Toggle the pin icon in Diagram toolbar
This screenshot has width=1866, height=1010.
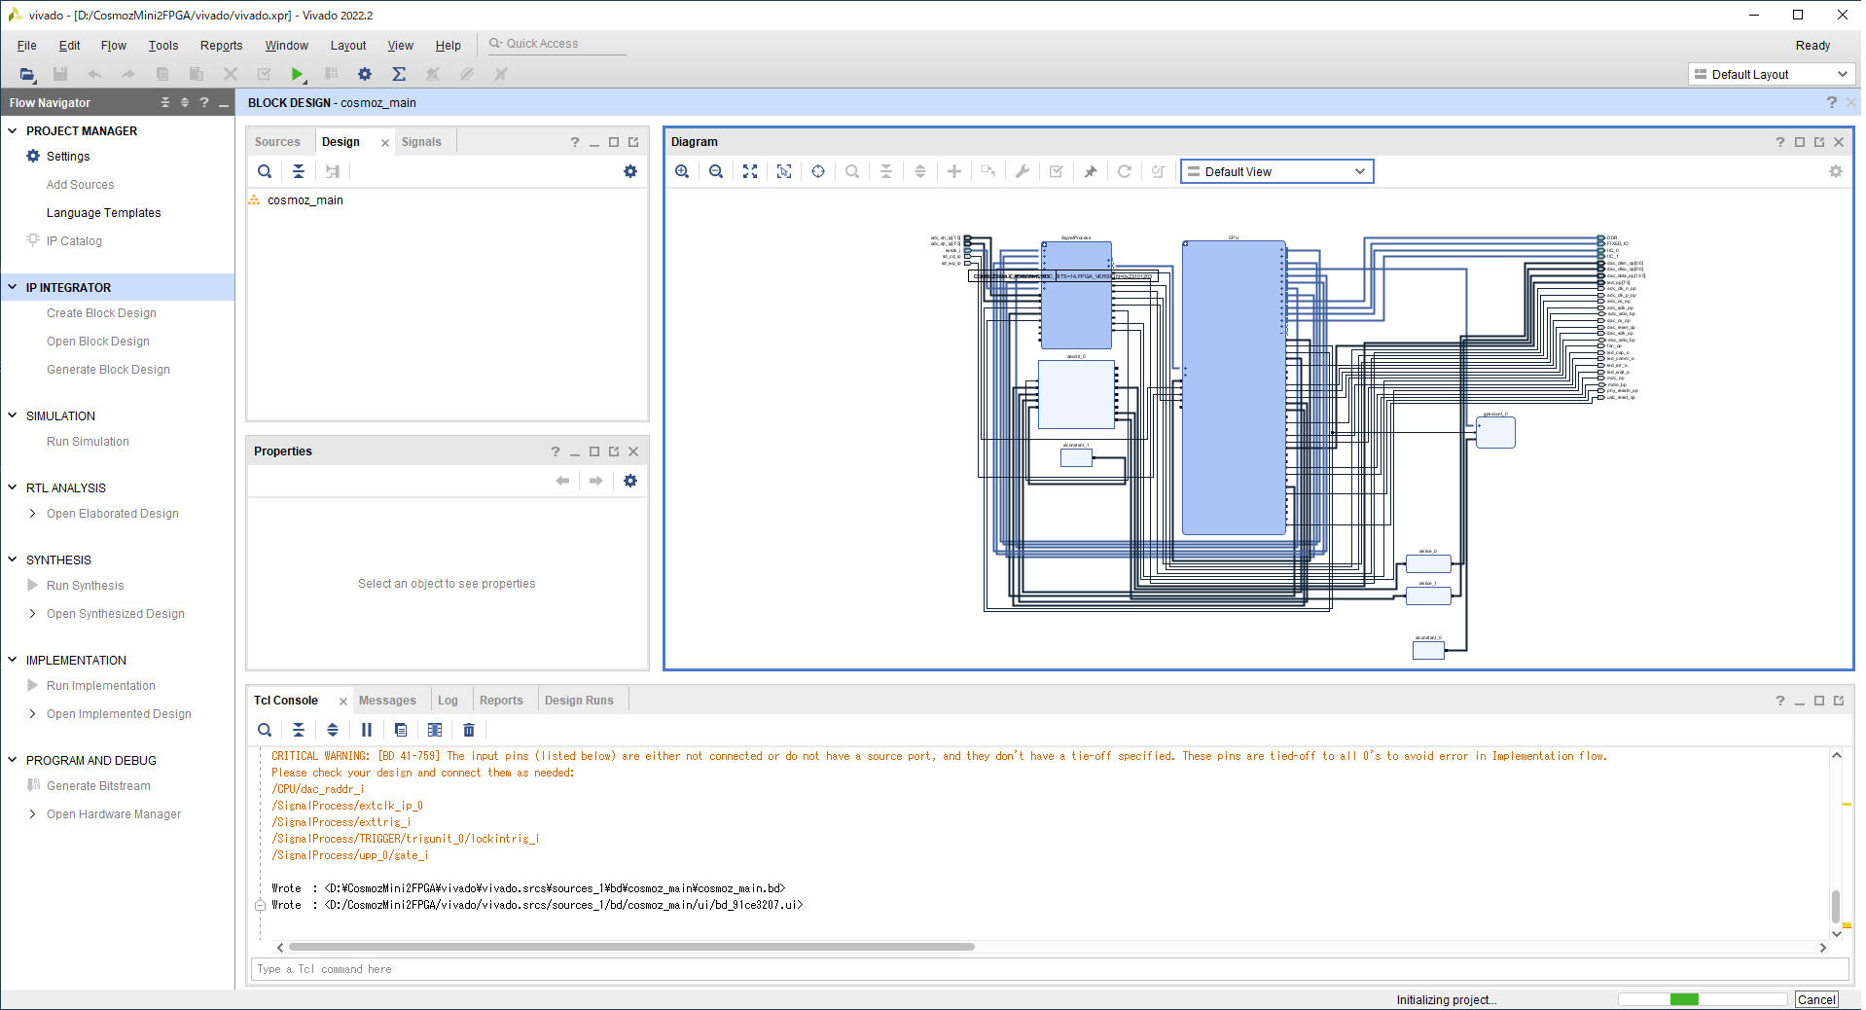(x=1091, y=171)
